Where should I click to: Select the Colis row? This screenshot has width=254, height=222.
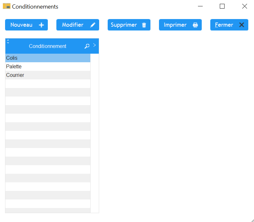coord(48,58)
